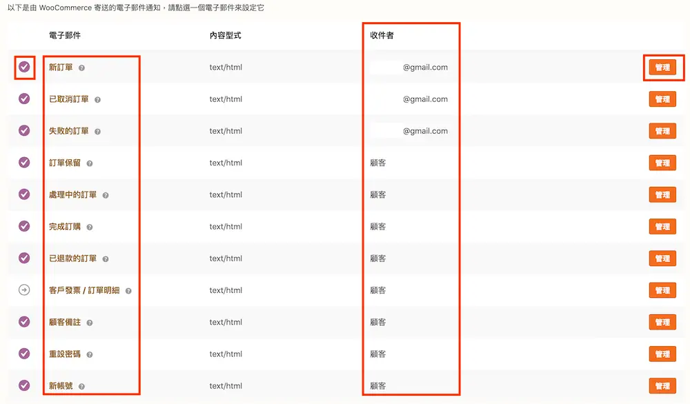The height and width of the screenshot is (404, 690).
Task: Open the 訂單保留 email link
Action: pyautogui.click(x=65, y=163)
